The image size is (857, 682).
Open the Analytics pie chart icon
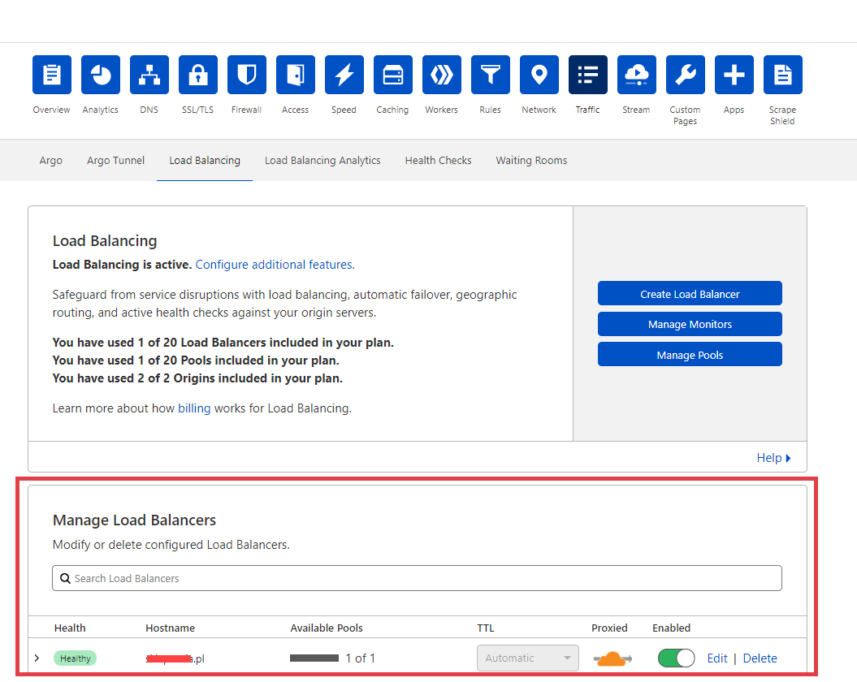click(x=101, y=76)
